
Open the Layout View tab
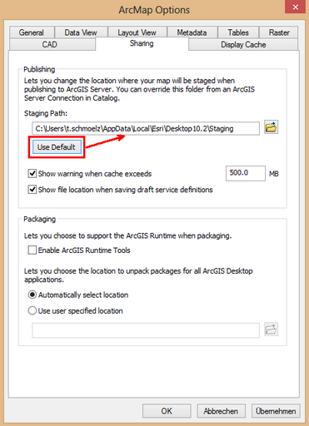(137, 32)
